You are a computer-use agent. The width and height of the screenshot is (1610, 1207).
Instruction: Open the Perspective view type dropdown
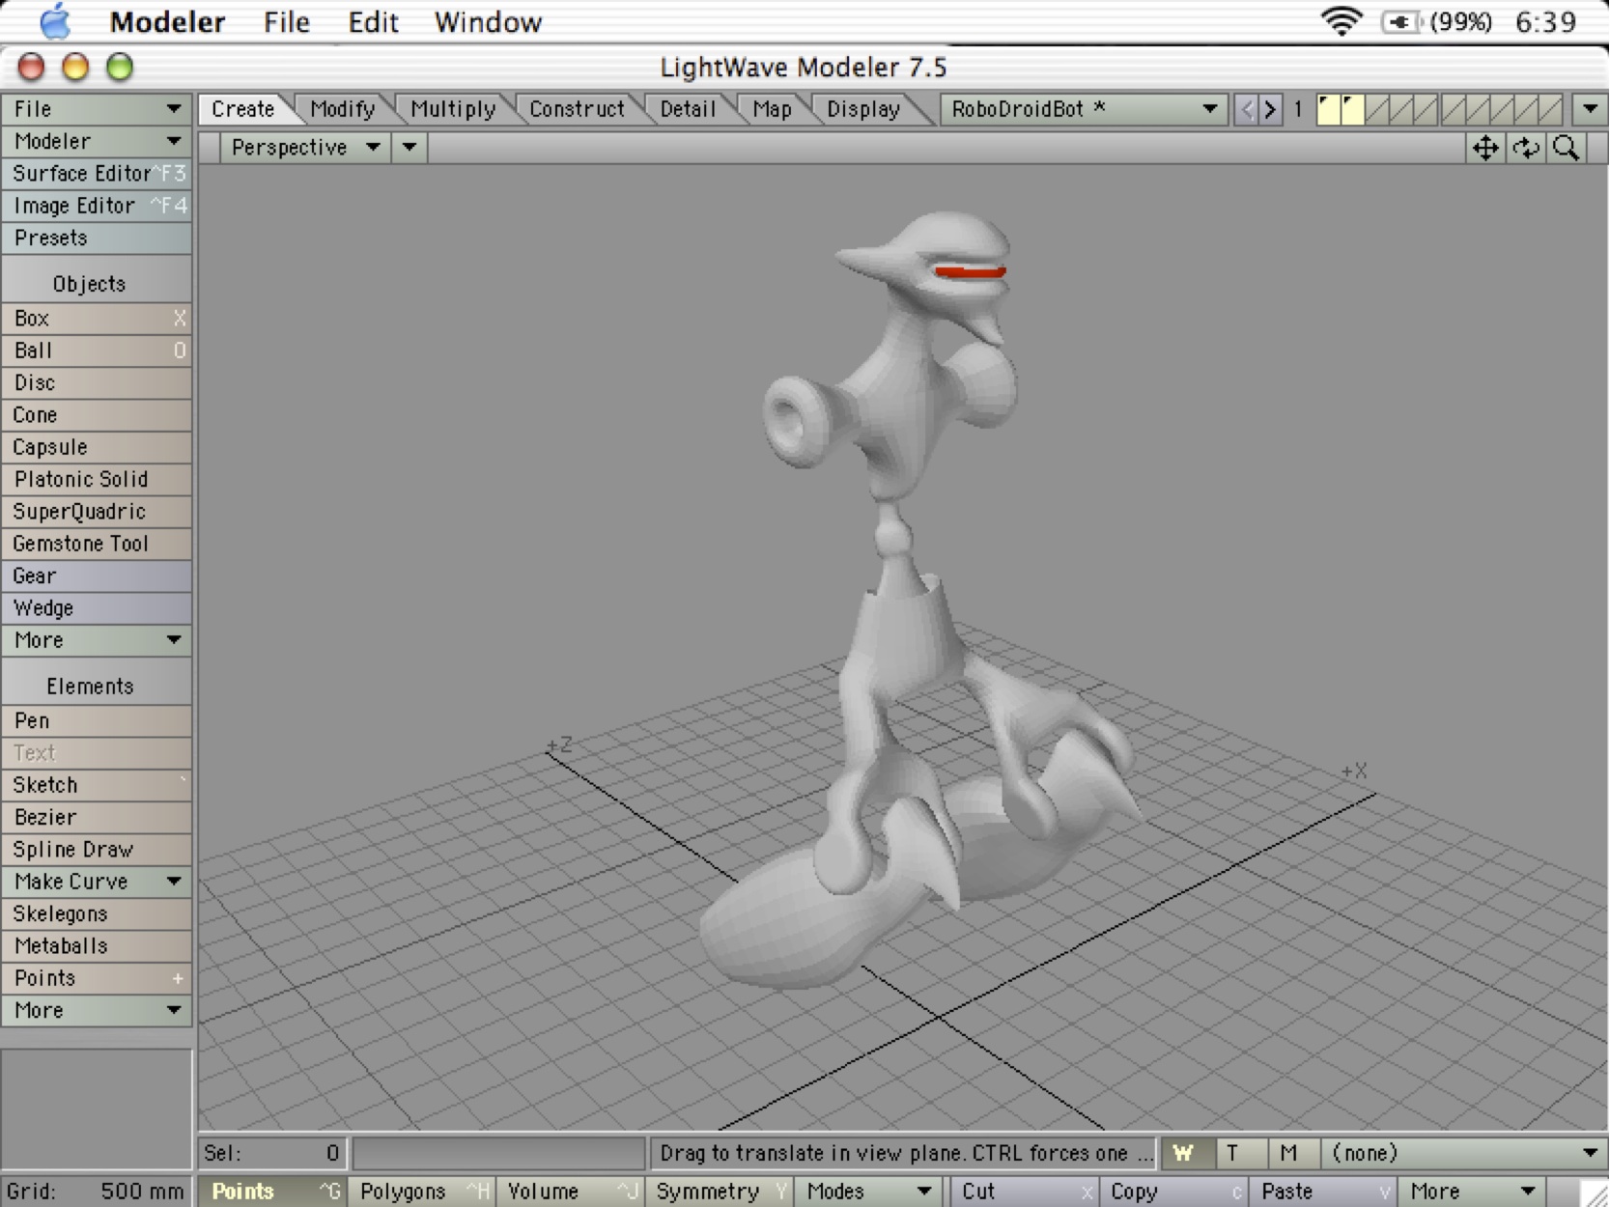point(304,148)
